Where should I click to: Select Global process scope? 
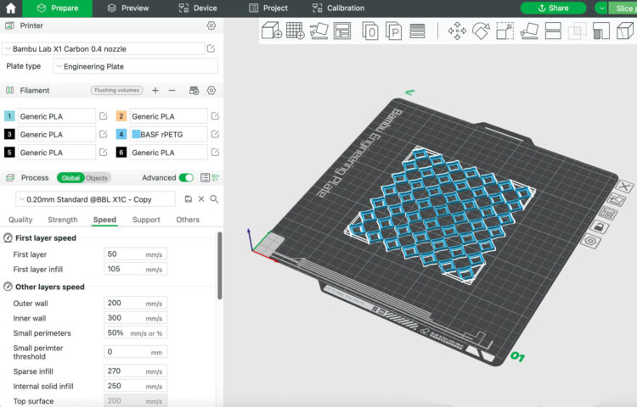click(x=70, y=178)
